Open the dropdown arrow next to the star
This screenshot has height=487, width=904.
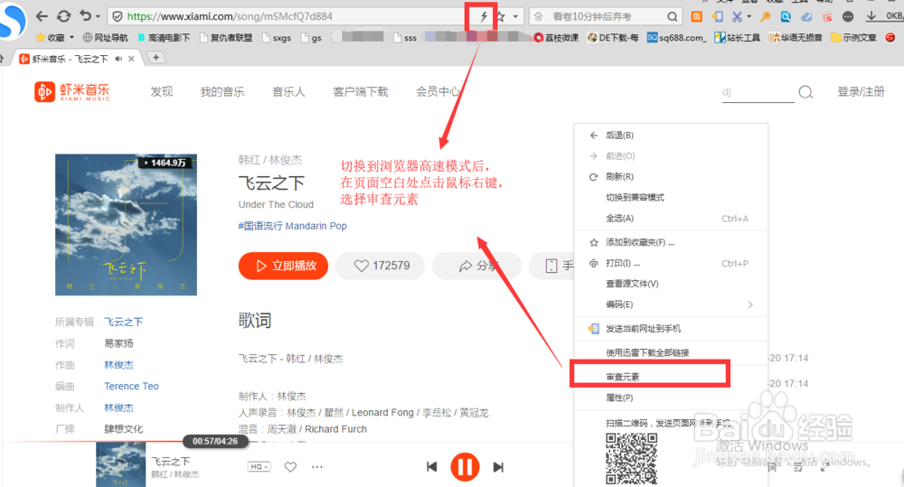click(x=515, y=16)
